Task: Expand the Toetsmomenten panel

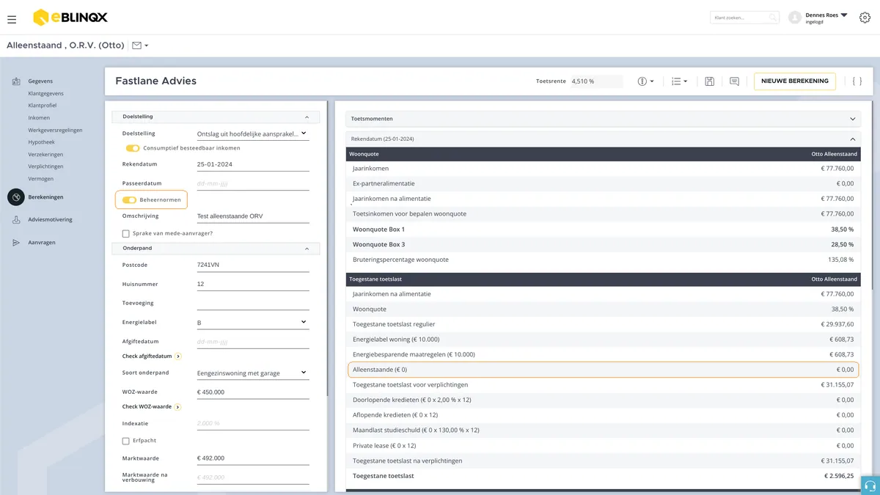Action: [852, 119]
